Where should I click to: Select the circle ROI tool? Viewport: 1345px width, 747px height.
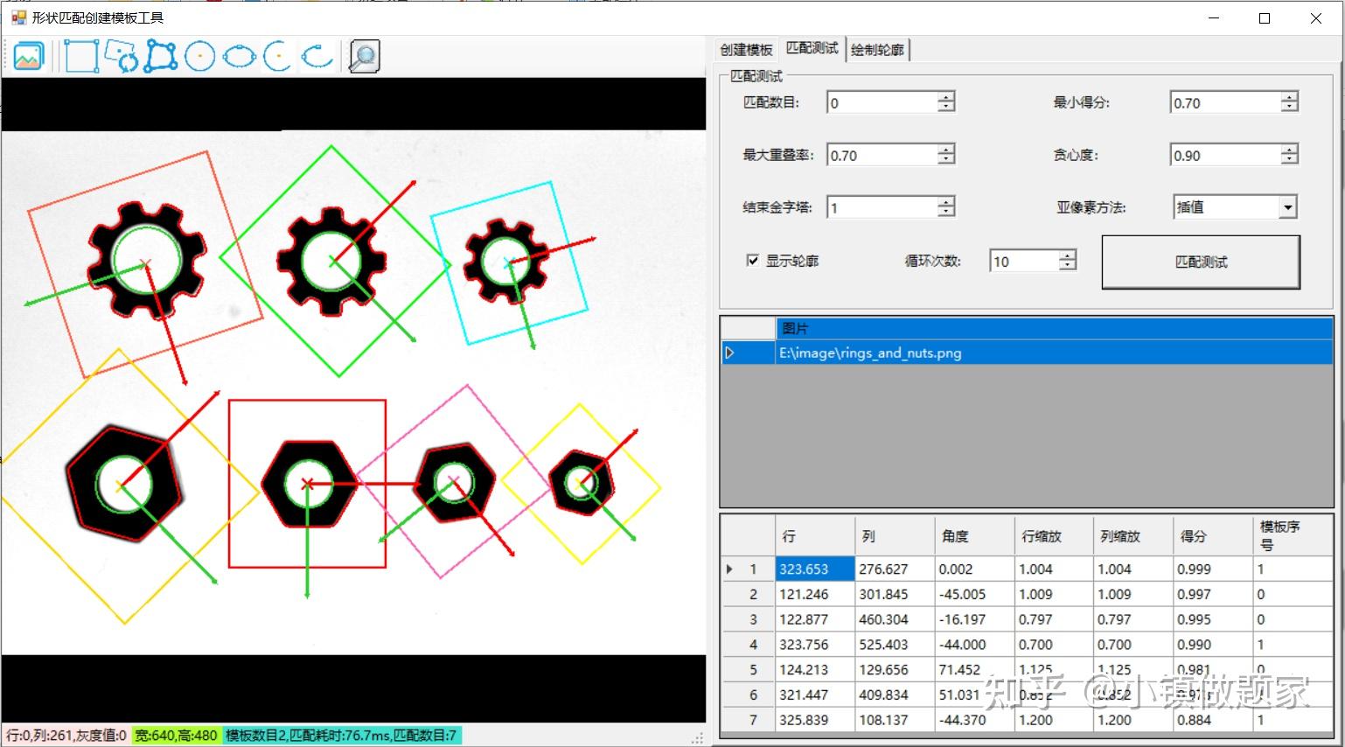[x=199, y=55]
